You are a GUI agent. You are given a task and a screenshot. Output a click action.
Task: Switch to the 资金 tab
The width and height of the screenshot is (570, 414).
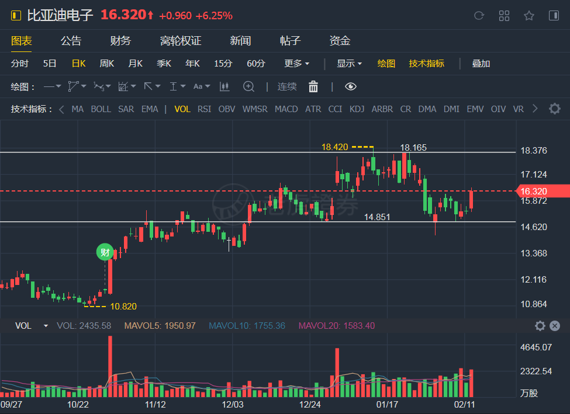point(340,41)
